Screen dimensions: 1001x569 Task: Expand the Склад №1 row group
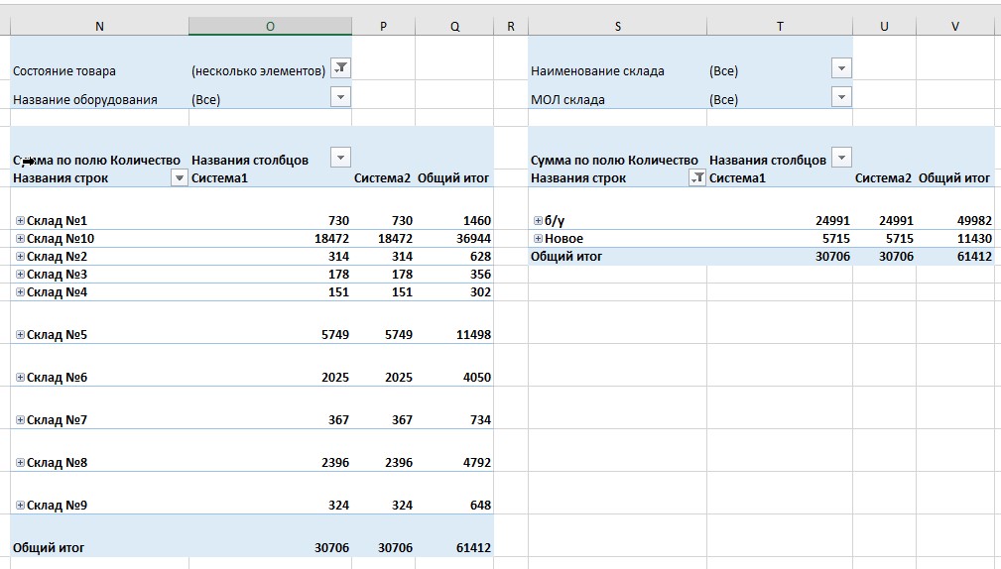point(20,221)
